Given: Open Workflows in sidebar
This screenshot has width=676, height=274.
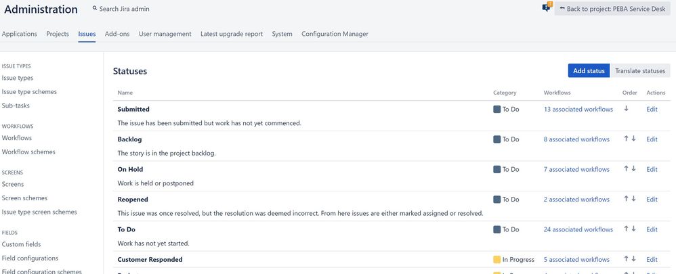Looking at the screenshot, I should click(x=17, y=138).
